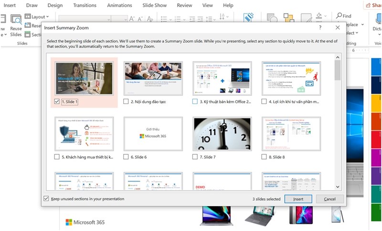This screenshot has height=231, width=382.
Task: Select the slide 2 thumbnail with people
Action: (153, 78)
